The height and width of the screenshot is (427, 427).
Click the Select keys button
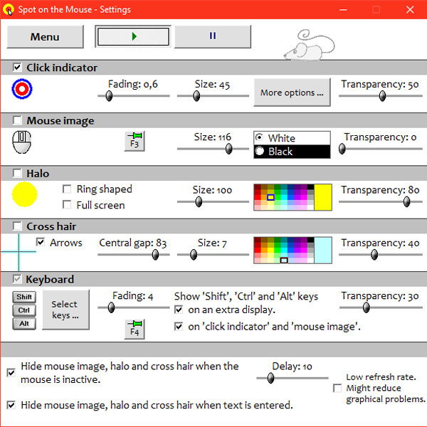(x=65, y=310)
